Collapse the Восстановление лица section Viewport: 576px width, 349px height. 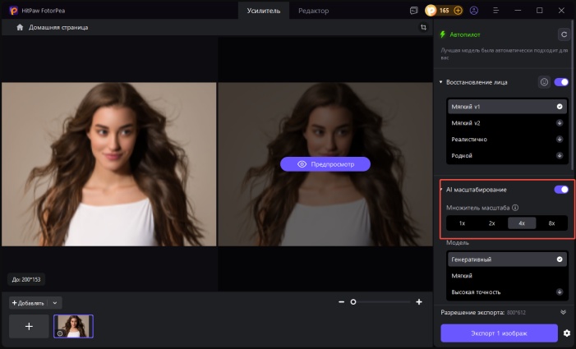(441, 82)
